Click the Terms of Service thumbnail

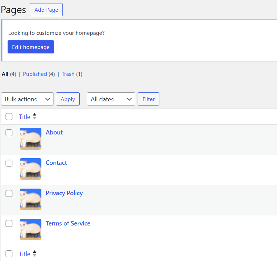pos(31,230)
